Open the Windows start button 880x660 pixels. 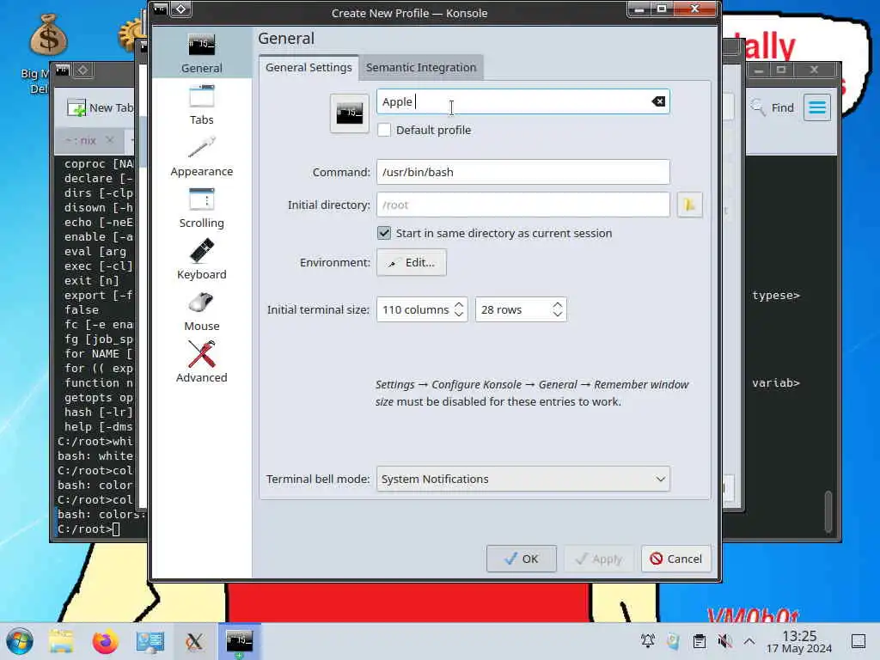click(20, 641)
